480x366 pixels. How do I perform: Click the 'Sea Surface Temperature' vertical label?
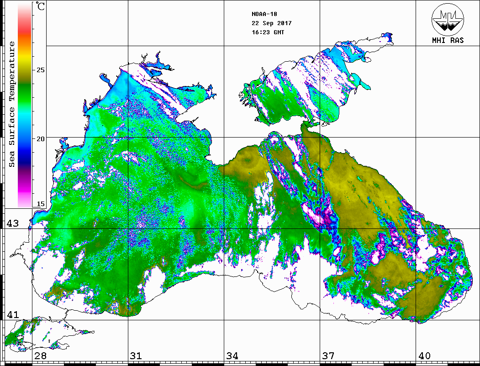[11, 105]
